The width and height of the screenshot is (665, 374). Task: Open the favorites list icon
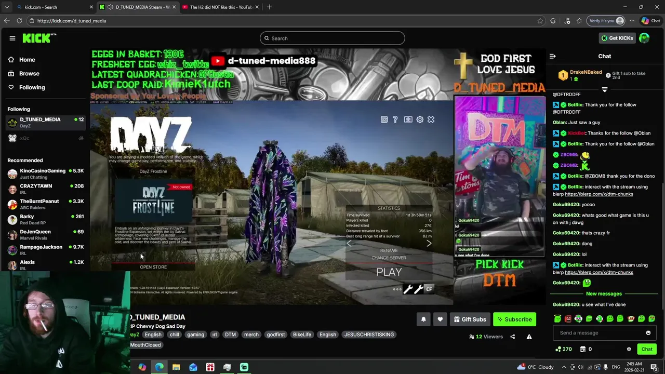tap(579, 21)
